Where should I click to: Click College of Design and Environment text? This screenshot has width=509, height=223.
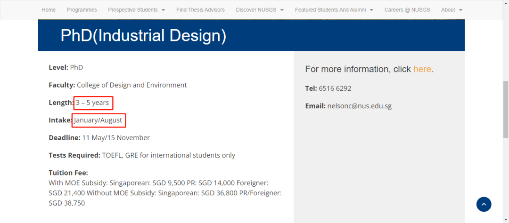(131, 85)
